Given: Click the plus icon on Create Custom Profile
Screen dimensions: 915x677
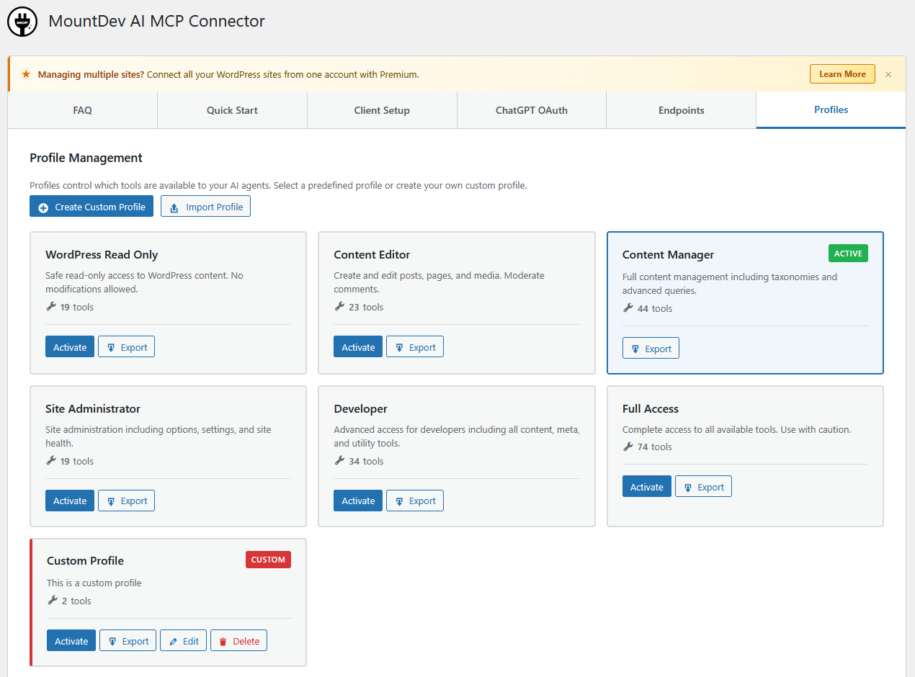Looking at the screenshot, I should point(43,207).
